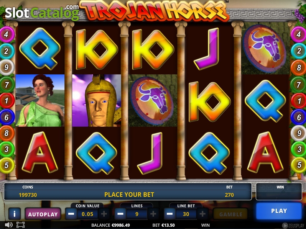306x229 pixels.
Task: Open the info paytable button
Action: pos(15,214)
